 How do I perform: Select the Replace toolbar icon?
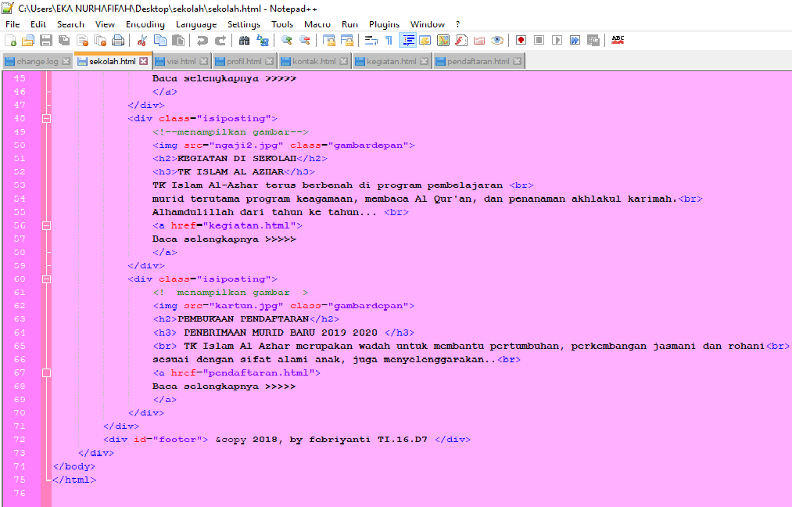263,40
